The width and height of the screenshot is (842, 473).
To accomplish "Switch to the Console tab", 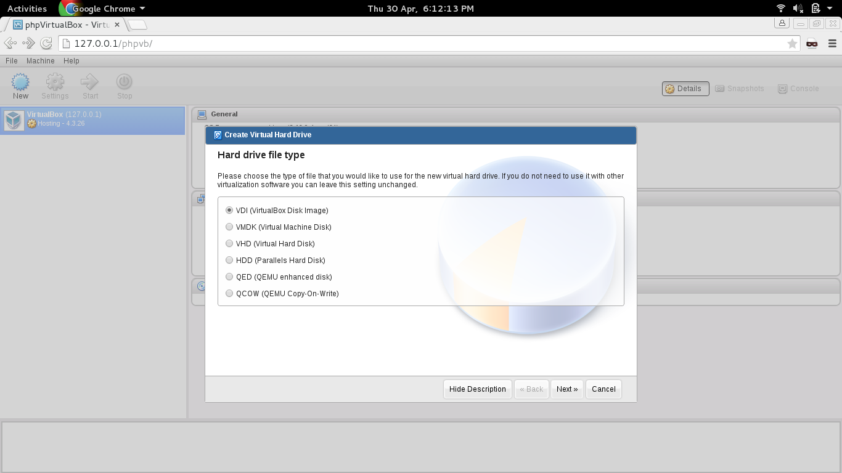I will (x=799, y=89).
